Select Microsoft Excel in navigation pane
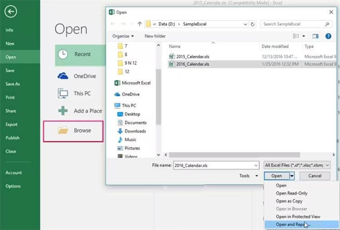Screen dimensions: 340x230 pos(132,83)
